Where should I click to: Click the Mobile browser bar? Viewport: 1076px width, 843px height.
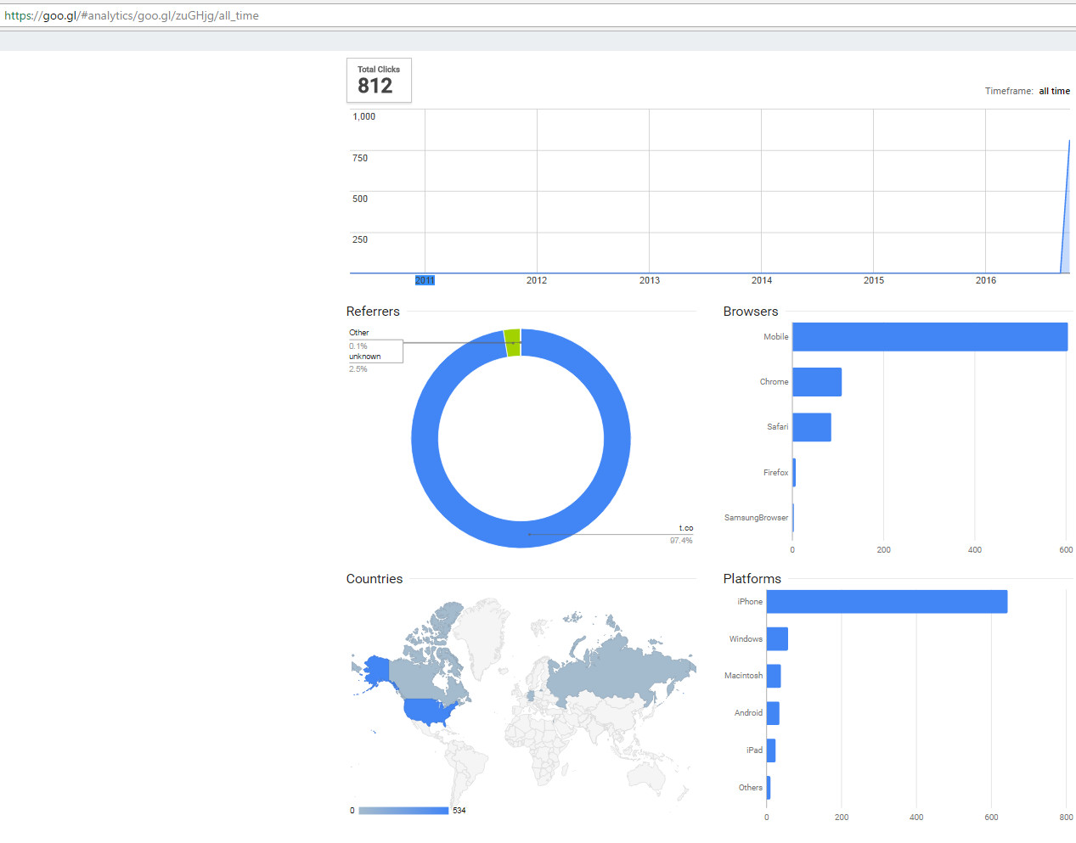click(x=929, y=337)
